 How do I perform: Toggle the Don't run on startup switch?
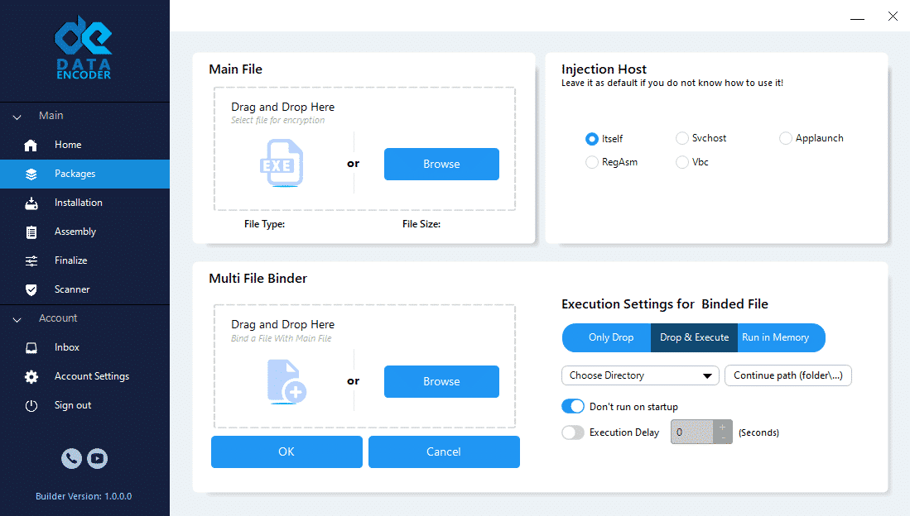click(x=573, y=406)
